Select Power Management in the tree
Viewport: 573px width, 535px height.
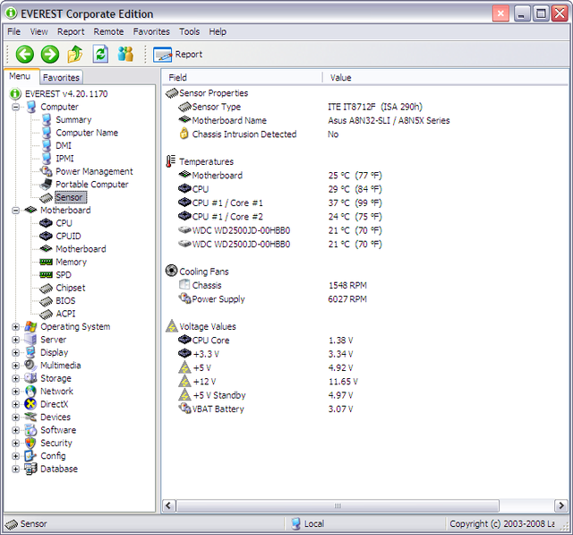click(94, 171)
